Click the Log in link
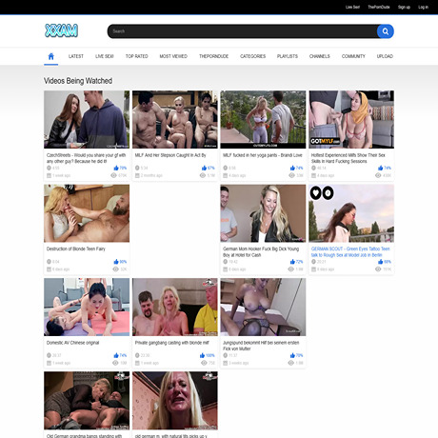 [423, 7]
